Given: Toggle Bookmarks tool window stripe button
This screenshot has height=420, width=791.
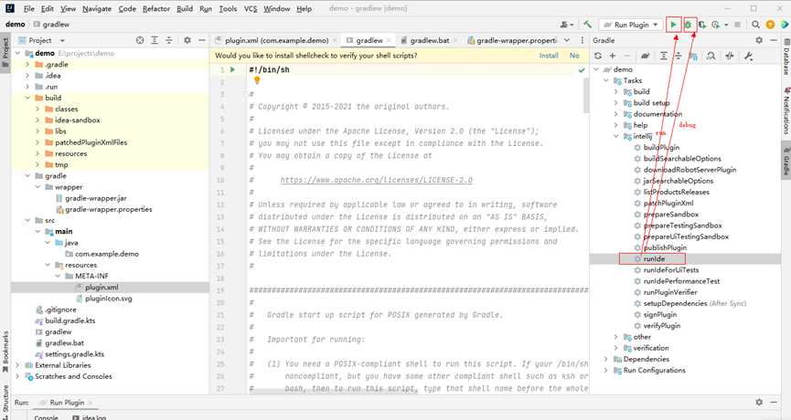Looking at the screenshot, I should [5, 352].
